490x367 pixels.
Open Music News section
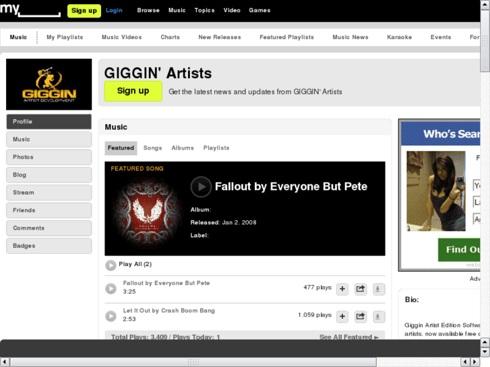(x=350, y=37)
